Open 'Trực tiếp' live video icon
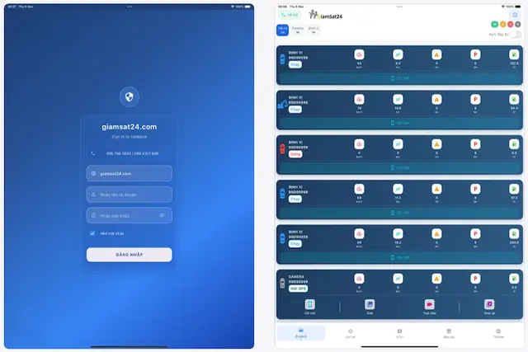This screenshot has height=352, width=528. pyautogui.click(x=429, y=304)
